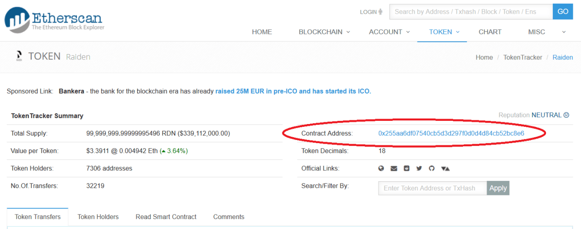Focus the Search by Address / Txhash field
This screenshot has width=581, height=229.
click(471, 12)
